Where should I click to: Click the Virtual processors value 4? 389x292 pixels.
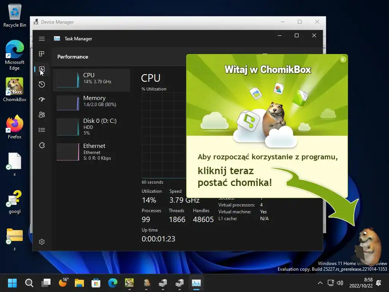(261, 205)
